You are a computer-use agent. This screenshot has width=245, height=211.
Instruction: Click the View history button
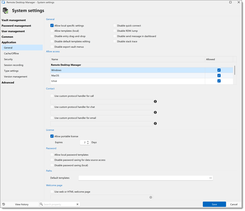click(x=20, y=204)
